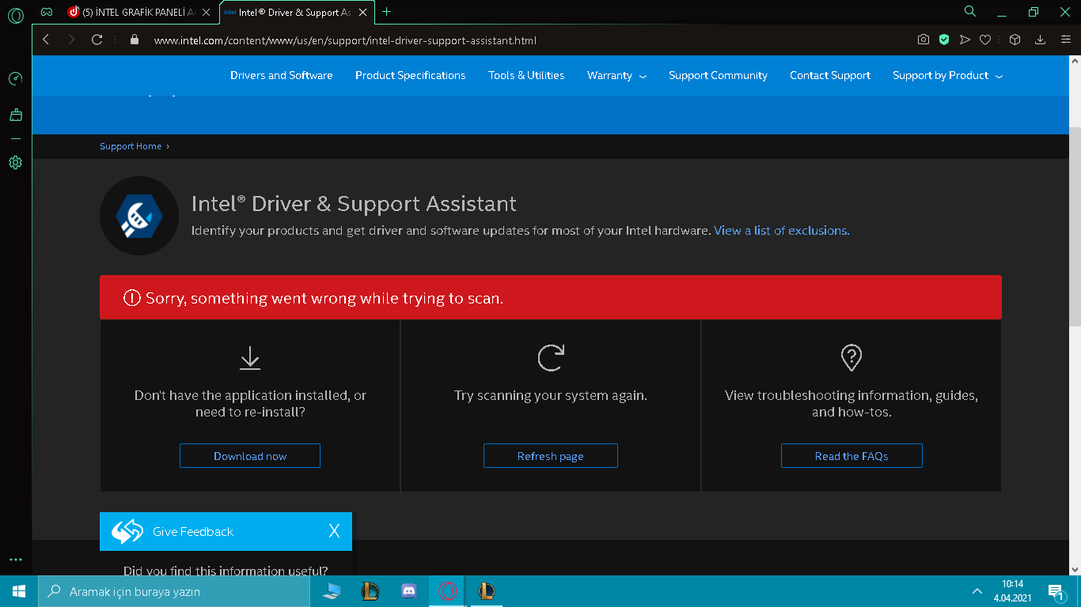Open Drivers and Software menu item

coord(281,76)
